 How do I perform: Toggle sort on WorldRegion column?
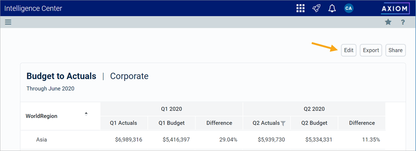click(x=86, y=114)
